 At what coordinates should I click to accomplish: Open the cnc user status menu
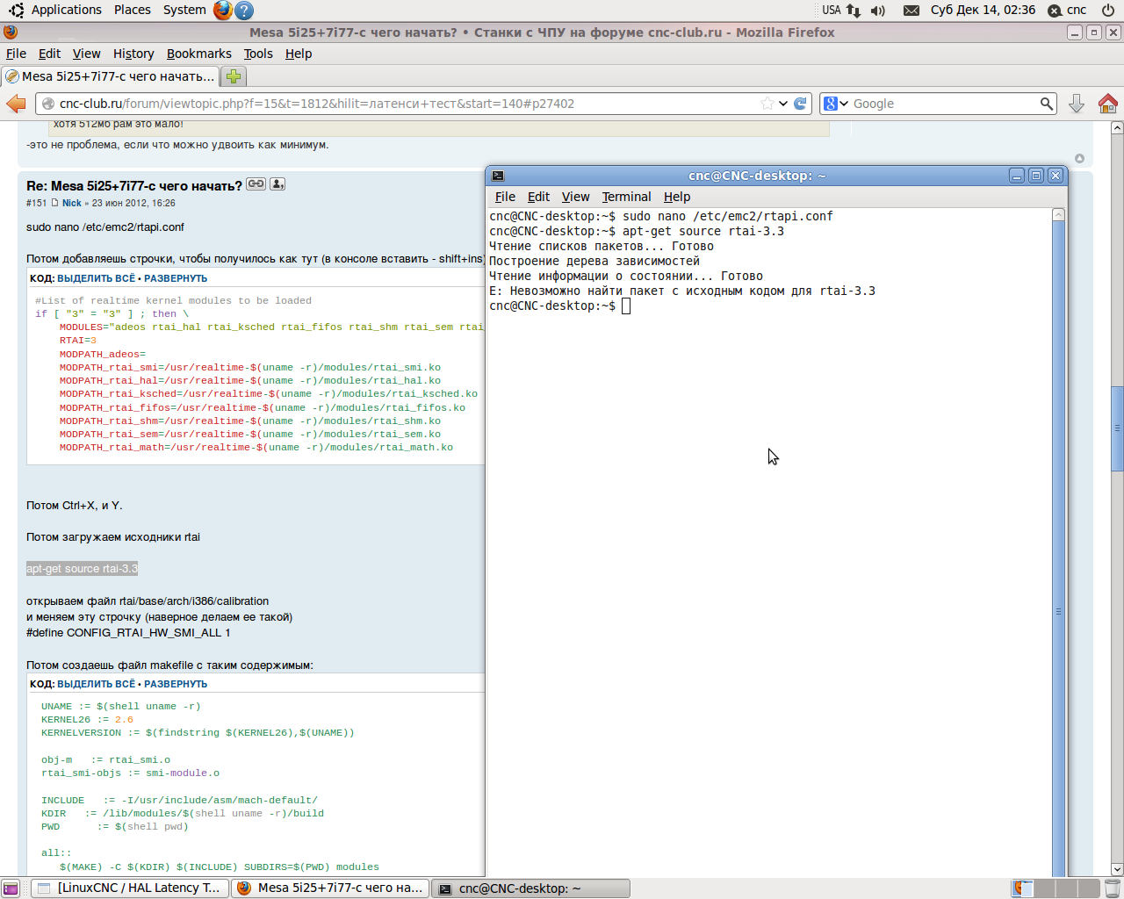pyautogui.click(x=1067, y=11)
